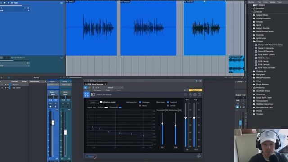The width and height of the screenshot is (288, 162).
Task: Adjust the Threshold dB slider
Action: [x=162, y=124]
